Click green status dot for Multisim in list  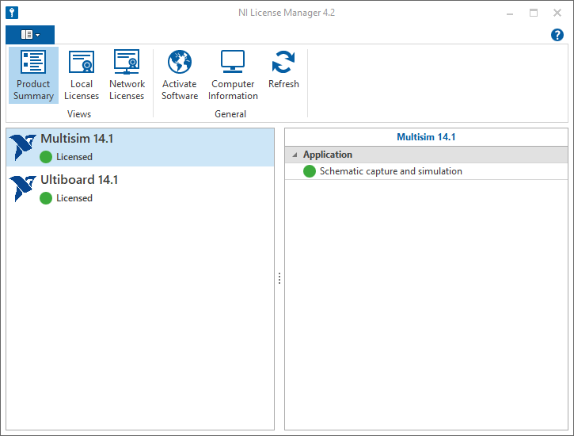(46, 157)
